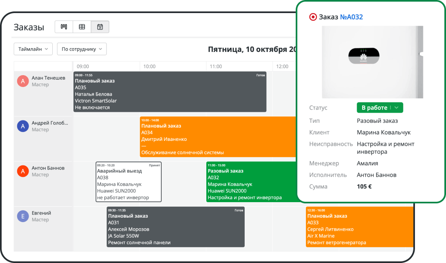Image resolution: width=446 pixels, height=263 pixels.
Task: Click the sum value 105 €
Action: pyautogui.click(x=364, y=187)
